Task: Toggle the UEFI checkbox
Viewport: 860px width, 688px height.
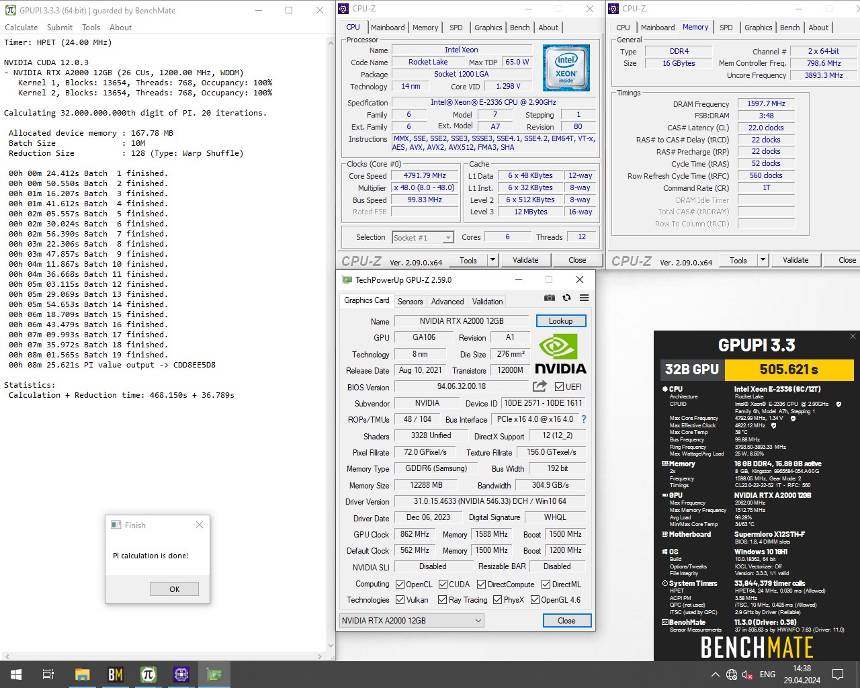Action: [559, 386]
